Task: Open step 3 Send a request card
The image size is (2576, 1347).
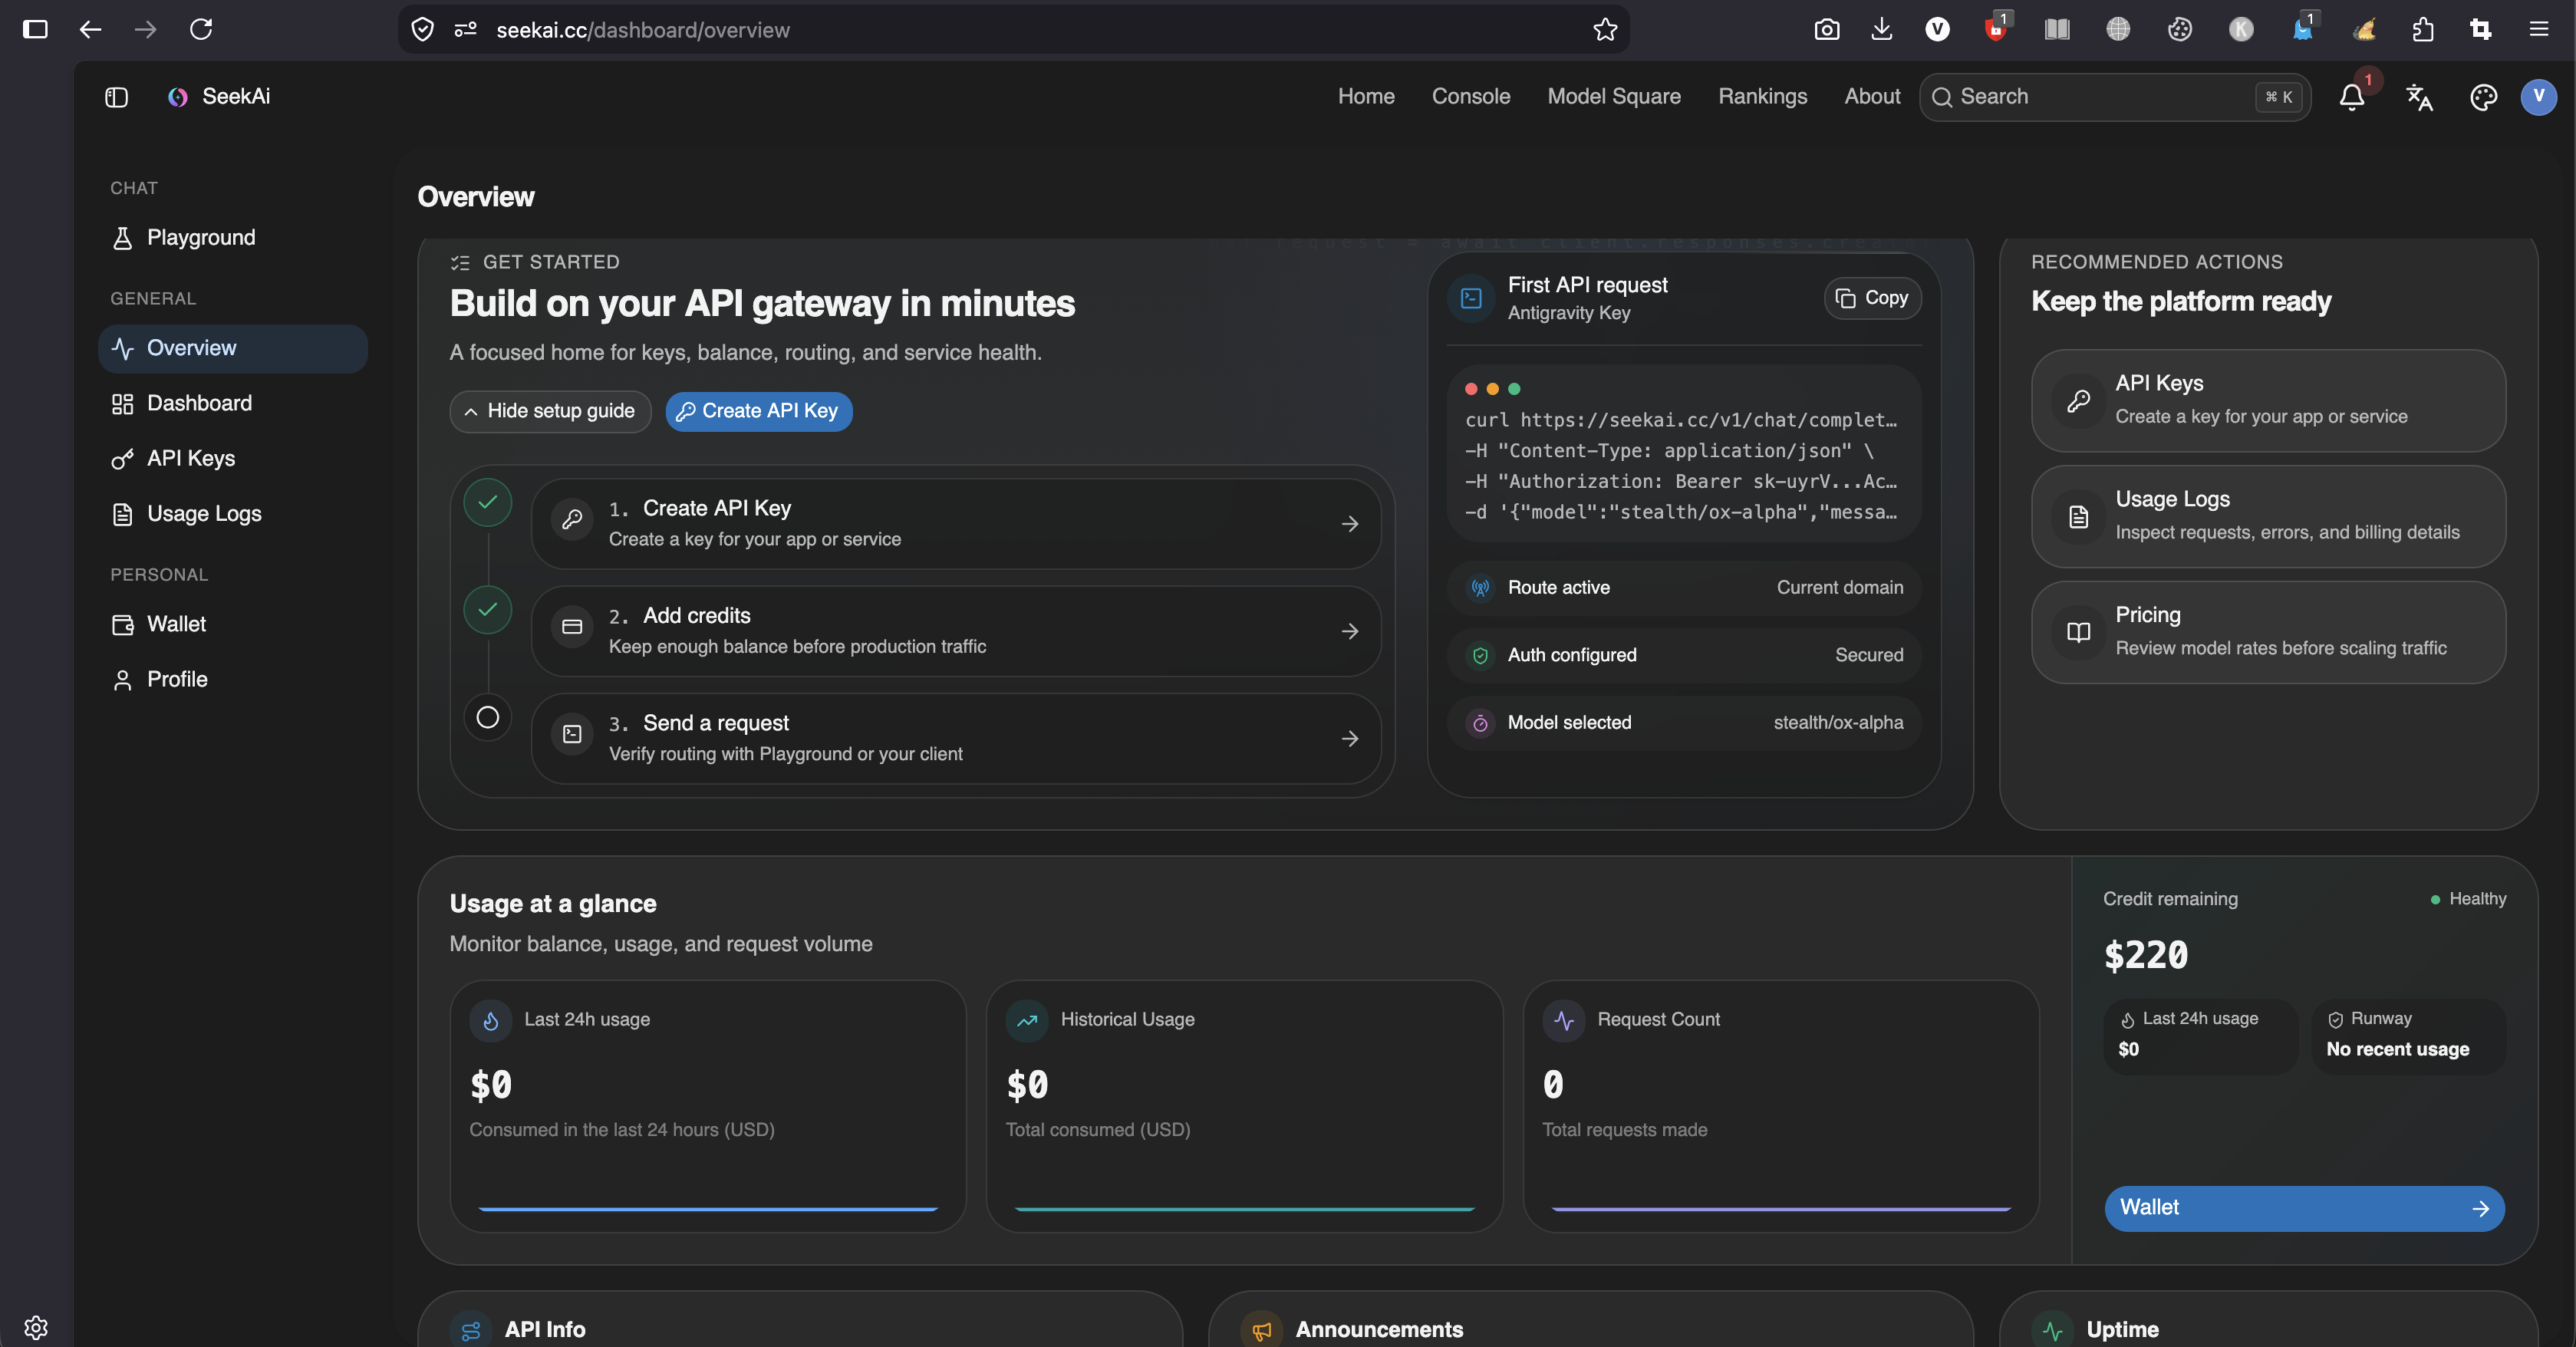Action: 956,739
